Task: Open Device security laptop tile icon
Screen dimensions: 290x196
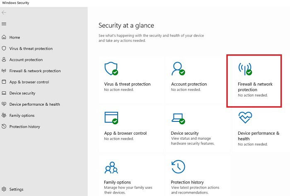Action: click(178, 119)
